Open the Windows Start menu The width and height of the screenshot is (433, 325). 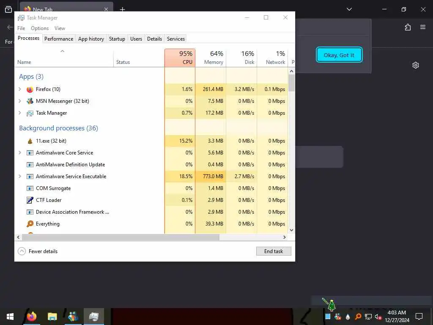click(10, 317)
